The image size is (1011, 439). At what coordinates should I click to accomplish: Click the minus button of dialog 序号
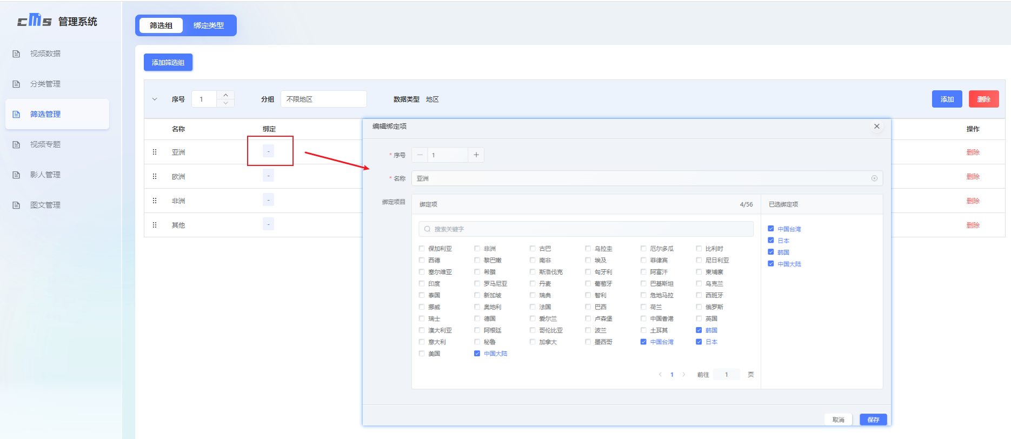click(x=420, y=155)
